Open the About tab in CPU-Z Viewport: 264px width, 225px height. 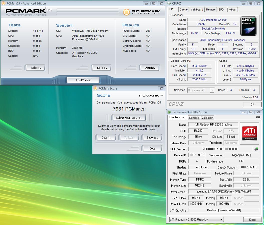[x=233, y=9]
